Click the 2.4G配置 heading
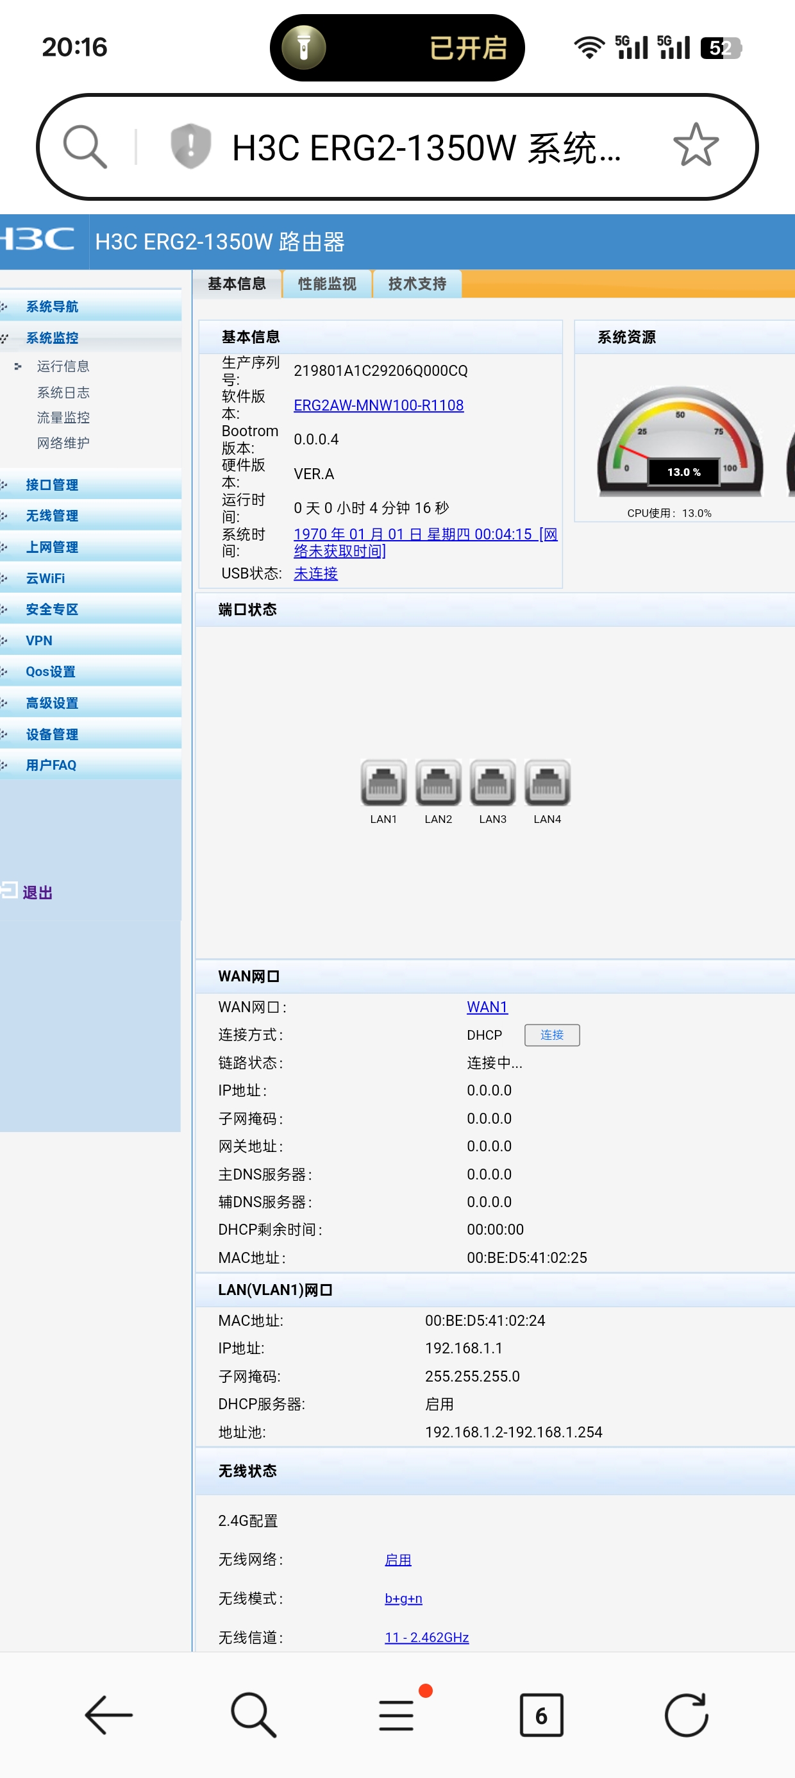Viewport: 795px width, 1778px height. [x=247, y=1520]
